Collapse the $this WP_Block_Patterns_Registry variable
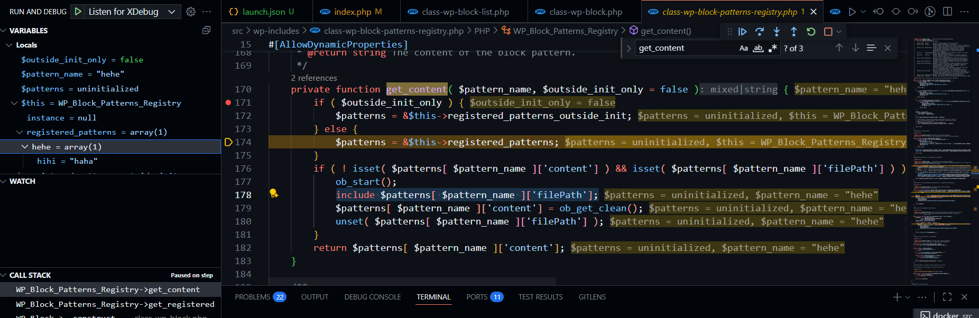 pos(14,103)
